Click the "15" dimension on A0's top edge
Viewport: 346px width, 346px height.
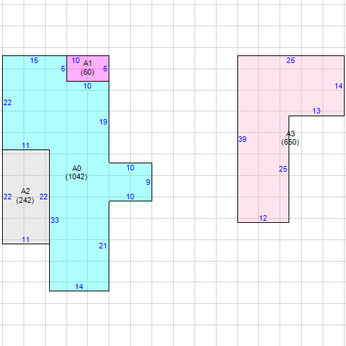pos(34,60)
